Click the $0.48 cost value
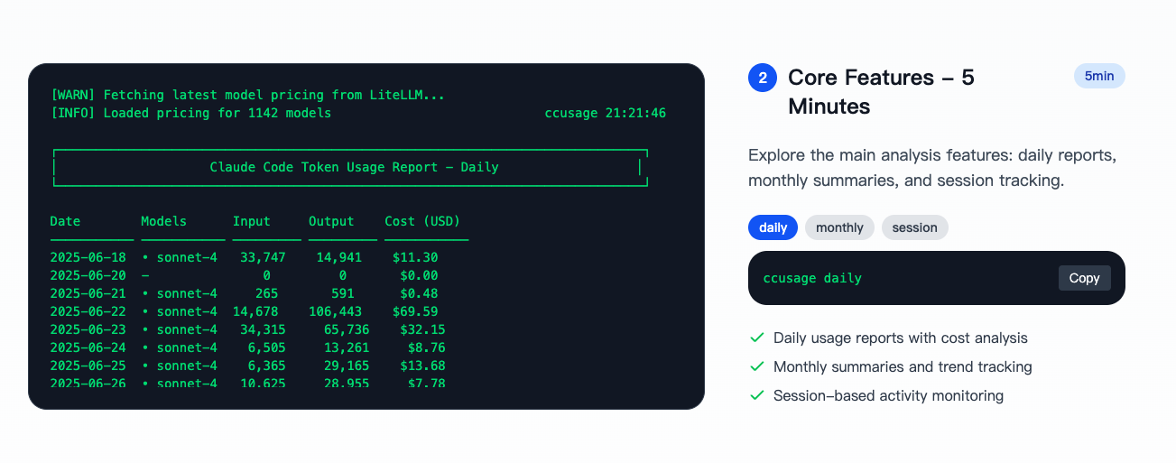 tap(419, 293)
